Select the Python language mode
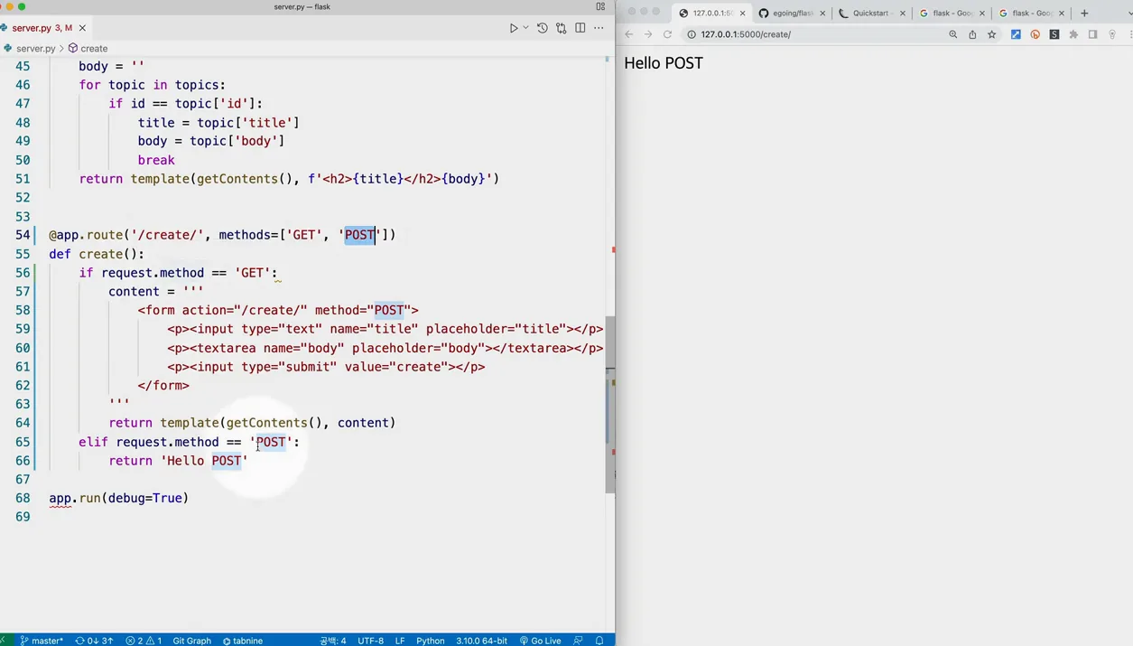 [430, 640]
